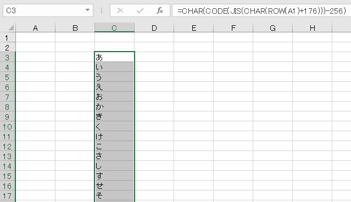Select column H header

pyautogui.click(x=312, y=28)
